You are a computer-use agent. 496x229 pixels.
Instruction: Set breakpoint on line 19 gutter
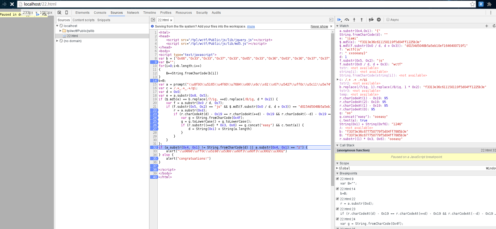[154, 99]
